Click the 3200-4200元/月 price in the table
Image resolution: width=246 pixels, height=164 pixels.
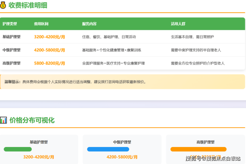[x=50, y=37]
